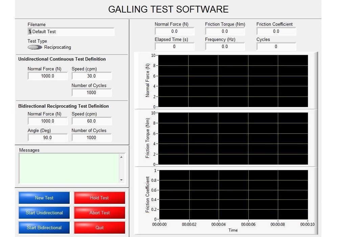Click the Messages scrollbar down arrow
The width and height of the screenshot is (338, 237).
pos(122,180)
